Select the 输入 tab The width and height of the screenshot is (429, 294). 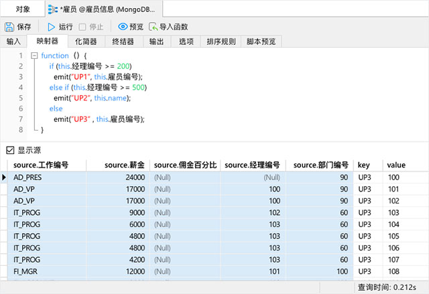click(13, 42)
